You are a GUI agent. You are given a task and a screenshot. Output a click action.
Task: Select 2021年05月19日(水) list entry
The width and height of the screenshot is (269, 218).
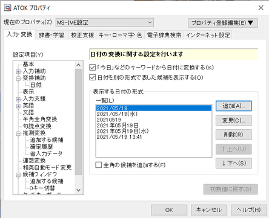(x=154, y=131)
